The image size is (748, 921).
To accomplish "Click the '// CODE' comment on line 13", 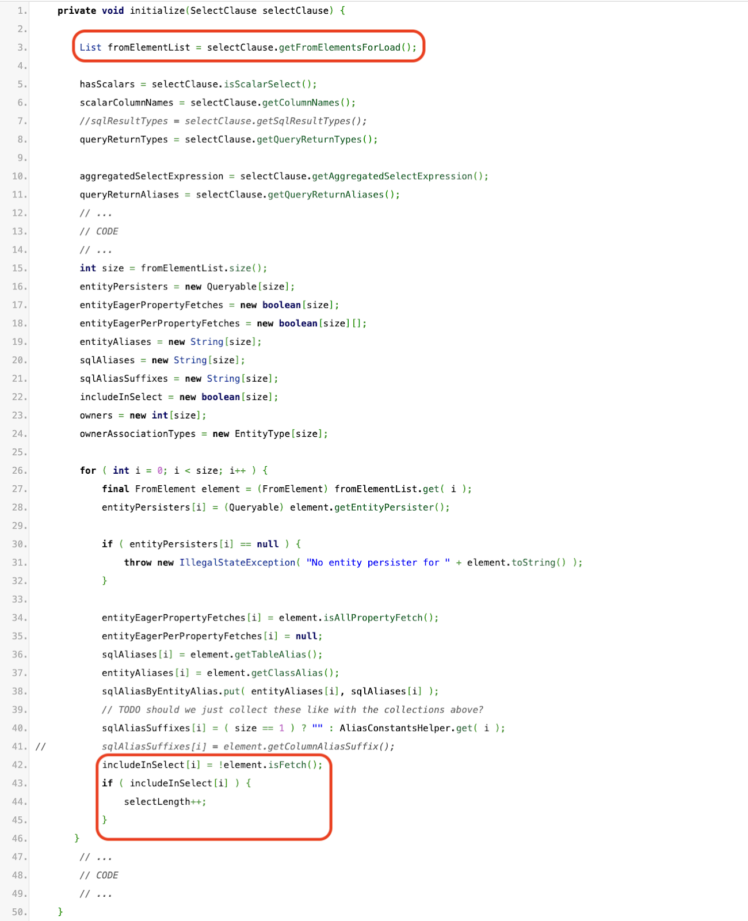I will tap(99, 231).
